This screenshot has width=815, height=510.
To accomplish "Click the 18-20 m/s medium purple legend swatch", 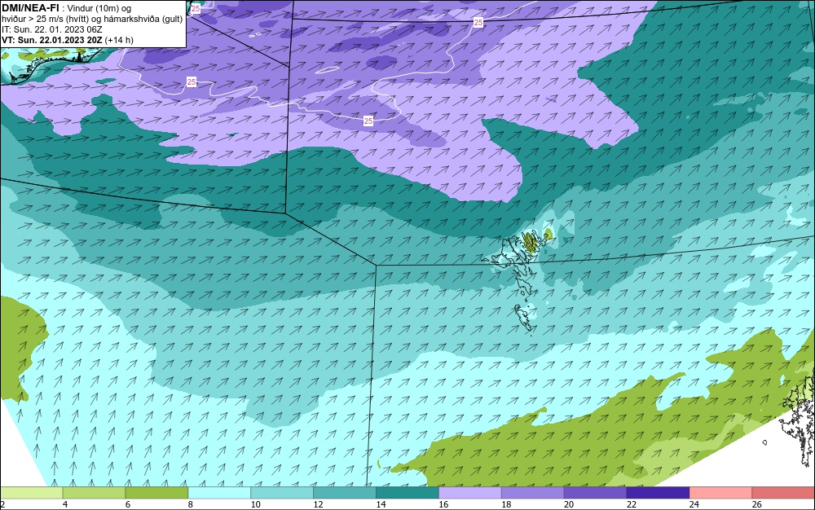I will 532,492.
